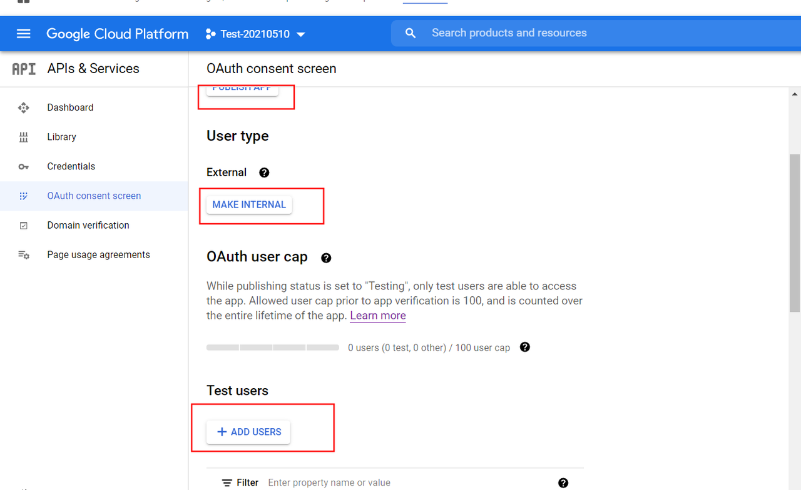This screenshot has width=801, height=490.
Task: Select Page usage agreements sidebar icon
Action: [23, 254]
